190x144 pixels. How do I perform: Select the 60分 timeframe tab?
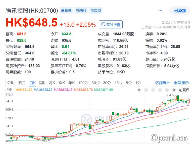click(96, 83)
